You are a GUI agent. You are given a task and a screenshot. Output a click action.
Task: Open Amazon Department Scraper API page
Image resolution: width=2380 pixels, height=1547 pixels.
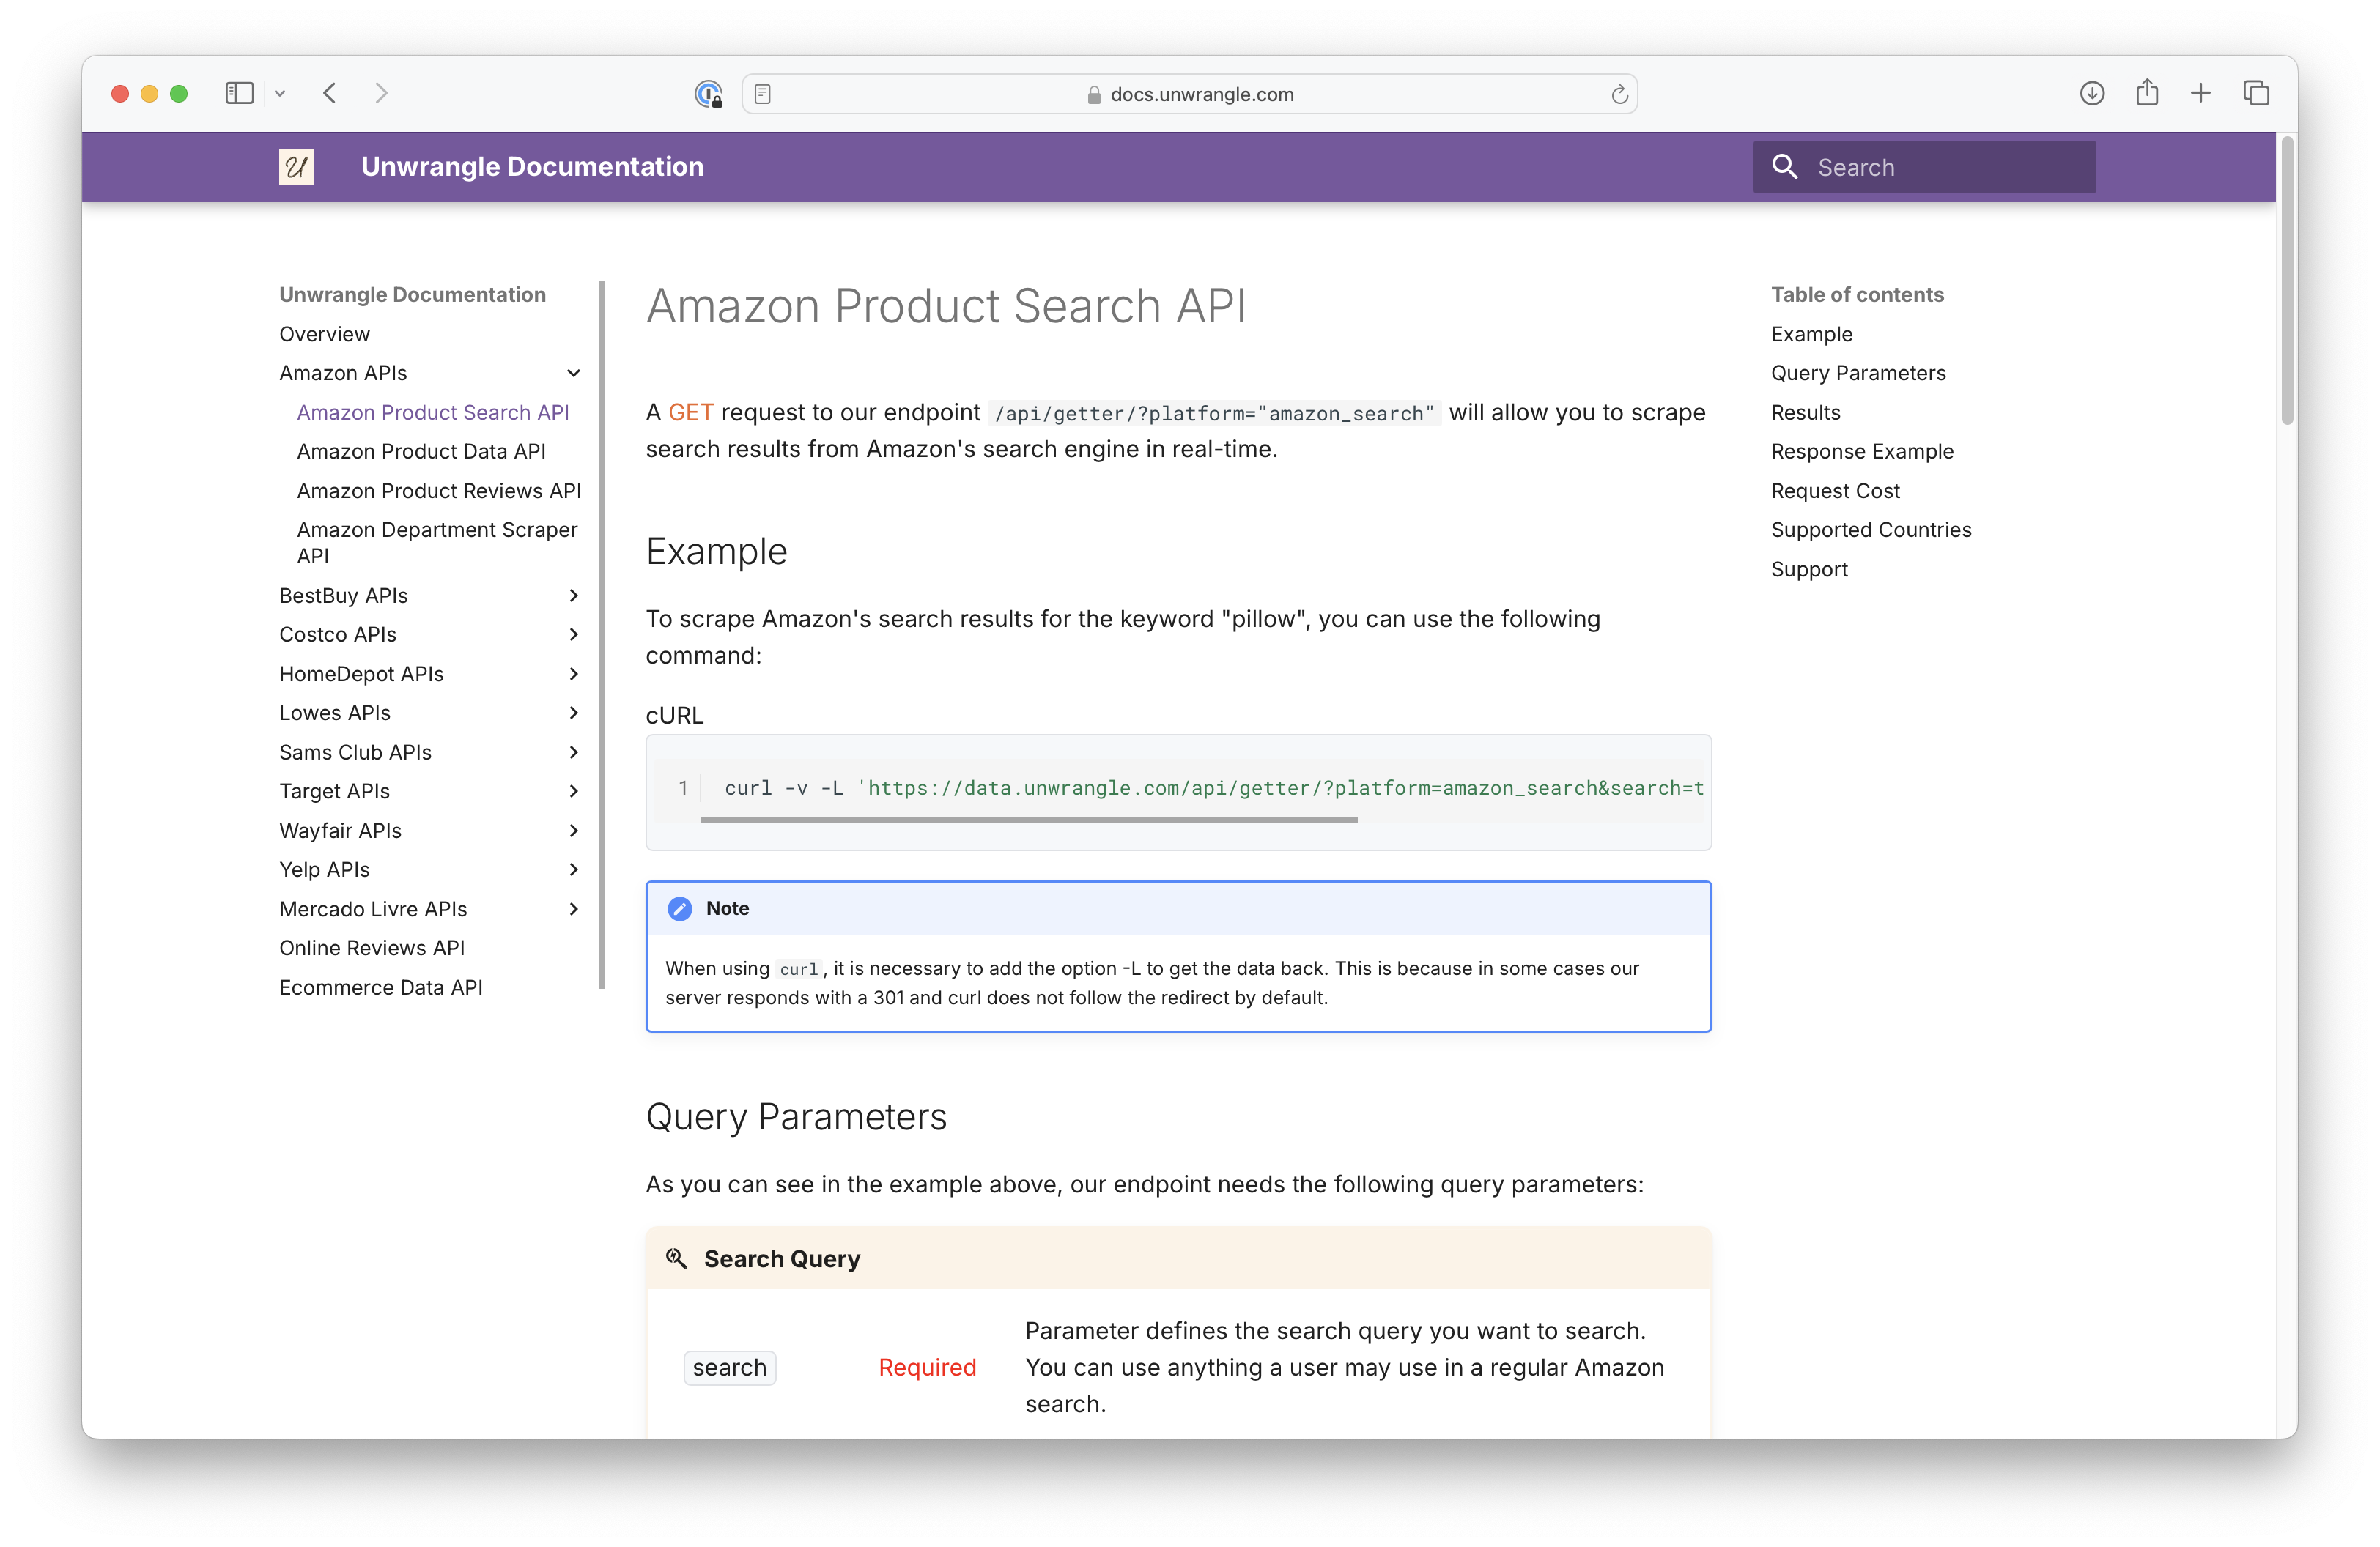(437, 541)
